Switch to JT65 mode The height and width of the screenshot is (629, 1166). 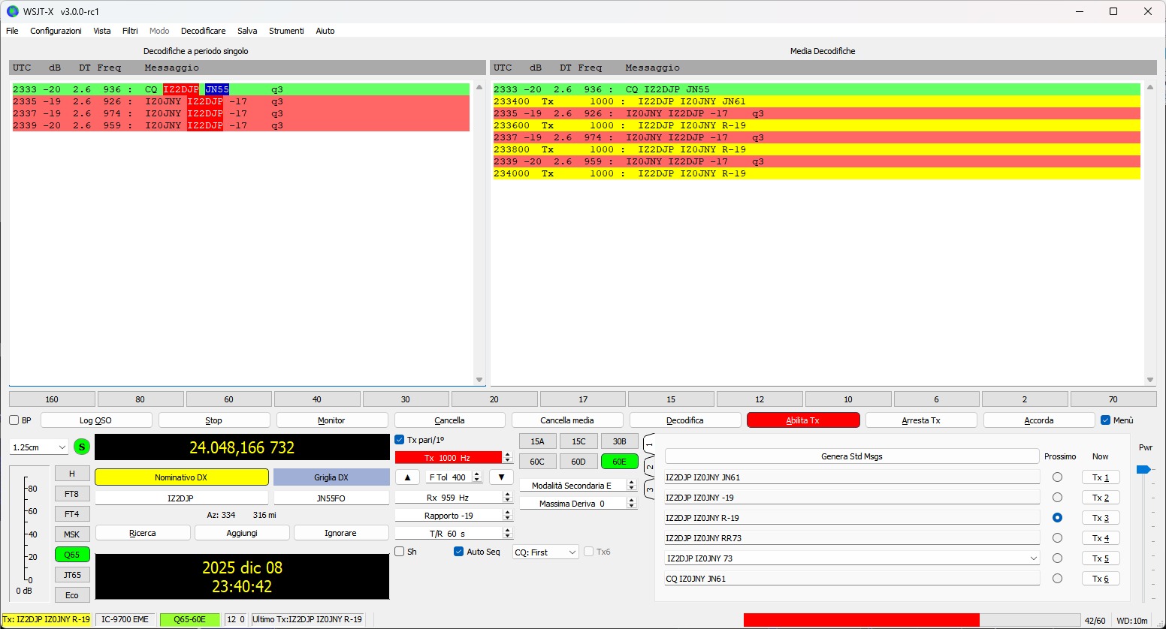coord(71,574)
